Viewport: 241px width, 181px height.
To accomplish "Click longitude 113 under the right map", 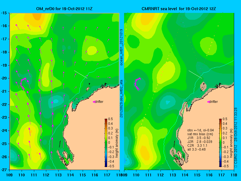I will [x=173, y=175].
